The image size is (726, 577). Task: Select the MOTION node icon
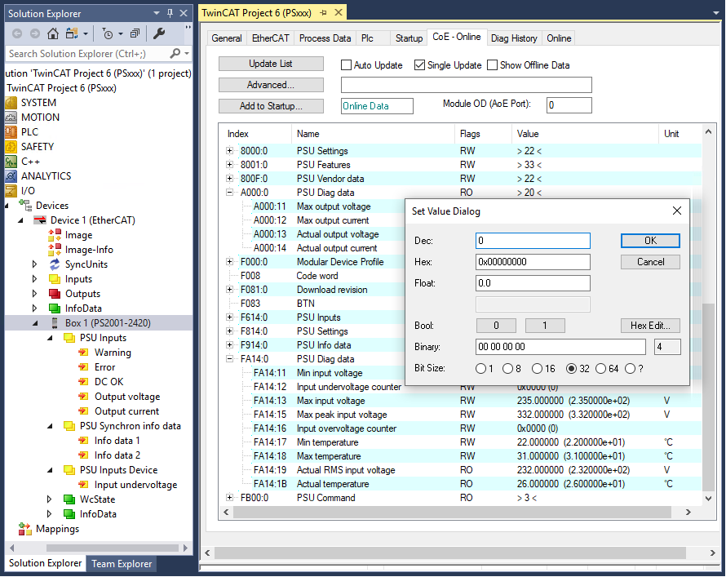11,118
